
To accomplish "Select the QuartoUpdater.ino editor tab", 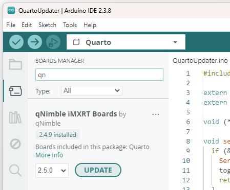I will (200, 61).
